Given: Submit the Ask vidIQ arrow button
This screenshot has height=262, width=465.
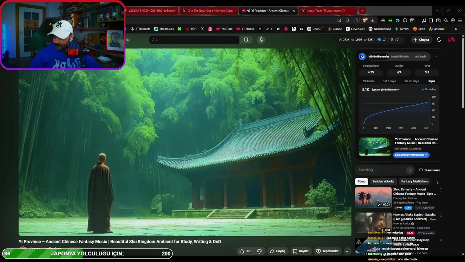Looking at the screenshot, I should pos(410,170).
